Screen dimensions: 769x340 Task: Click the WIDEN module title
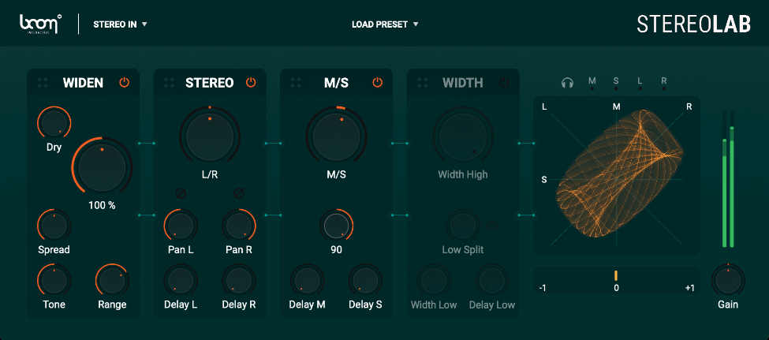click(83, 83)
